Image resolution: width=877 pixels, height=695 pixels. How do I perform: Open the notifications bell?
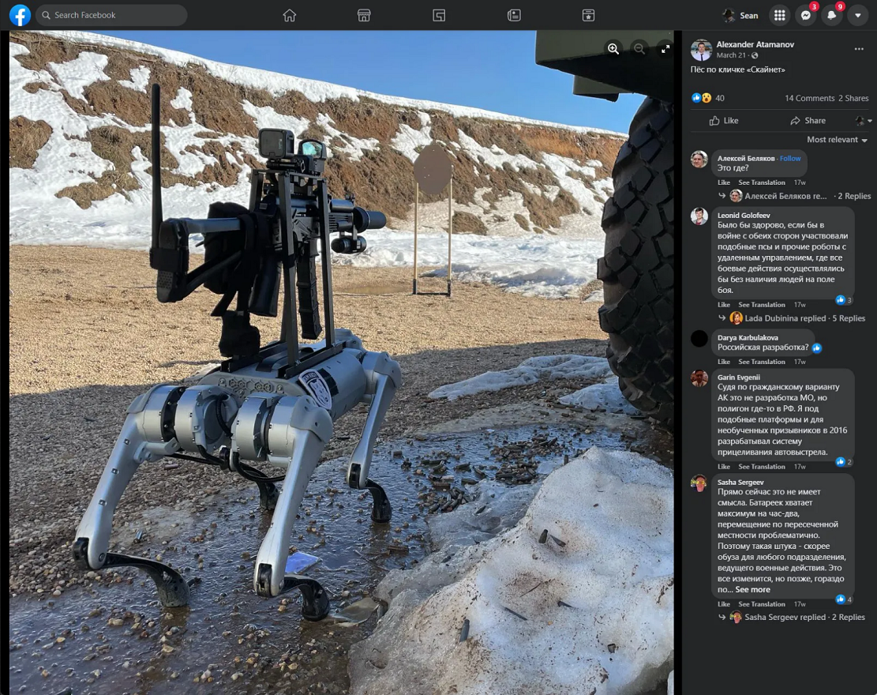831,15
